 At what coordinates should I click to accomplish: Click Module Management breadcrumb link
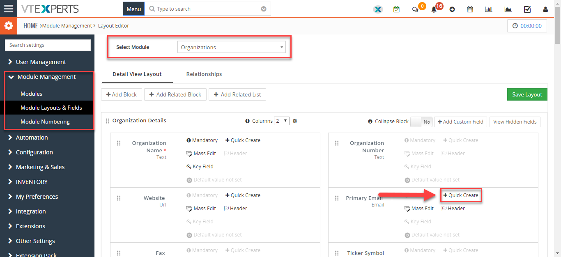coord(67,26)
